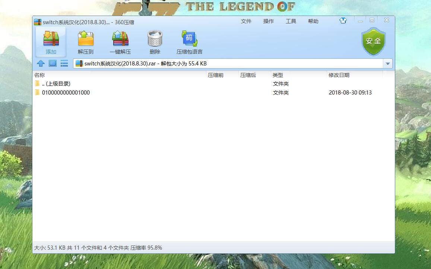This screenshot has height=269, width=431.
Task: Open the 文件 menu
Action: [246, 22]
